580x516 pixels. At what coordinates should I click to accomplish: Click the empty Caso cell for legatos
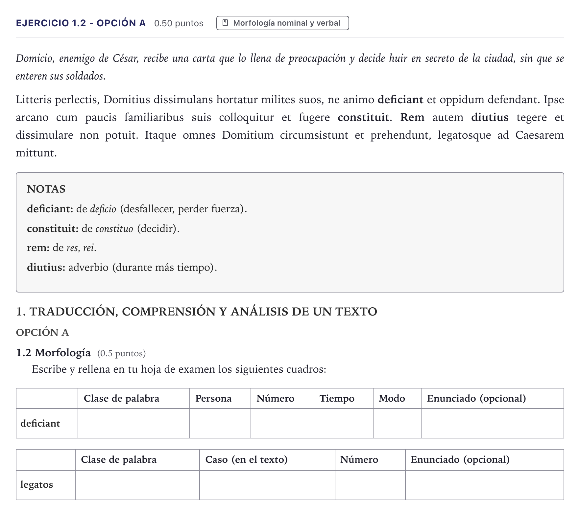coord(267,485)
